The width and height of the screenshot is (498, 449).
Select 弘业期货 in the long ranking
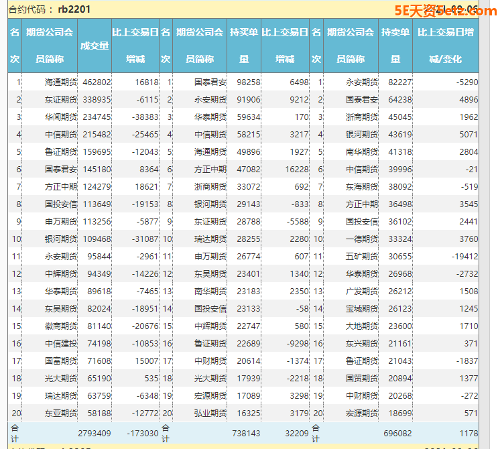tap(210, 413)
